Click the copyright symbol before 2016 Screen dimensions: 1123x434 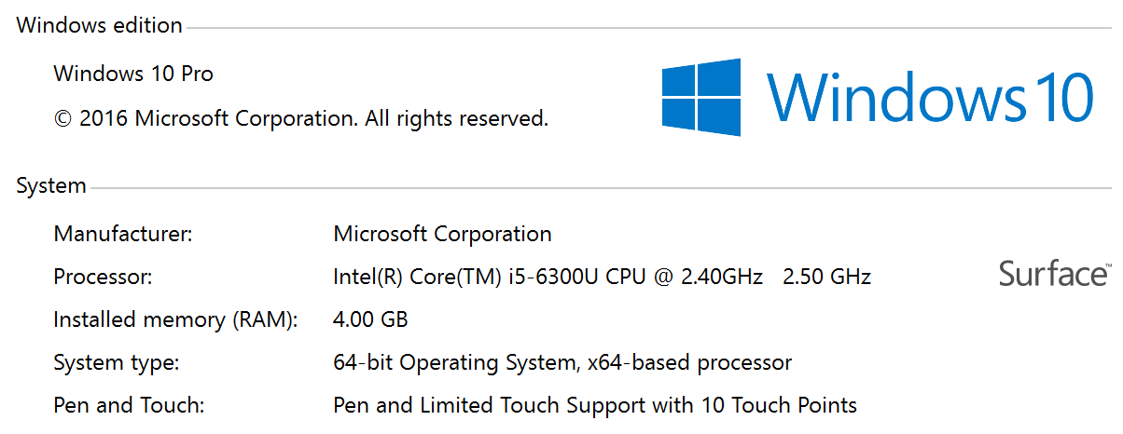[63, 118]
